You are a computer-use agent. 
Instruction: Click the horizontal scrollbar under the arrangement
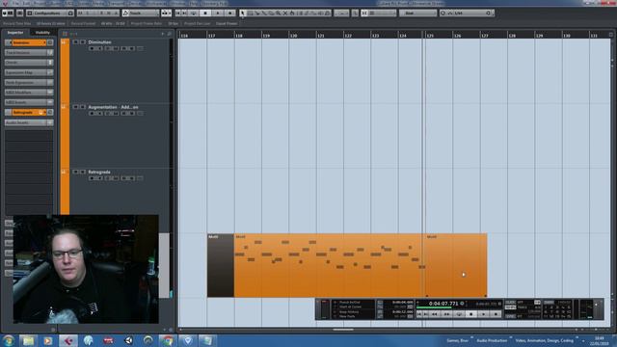[343, 330]
